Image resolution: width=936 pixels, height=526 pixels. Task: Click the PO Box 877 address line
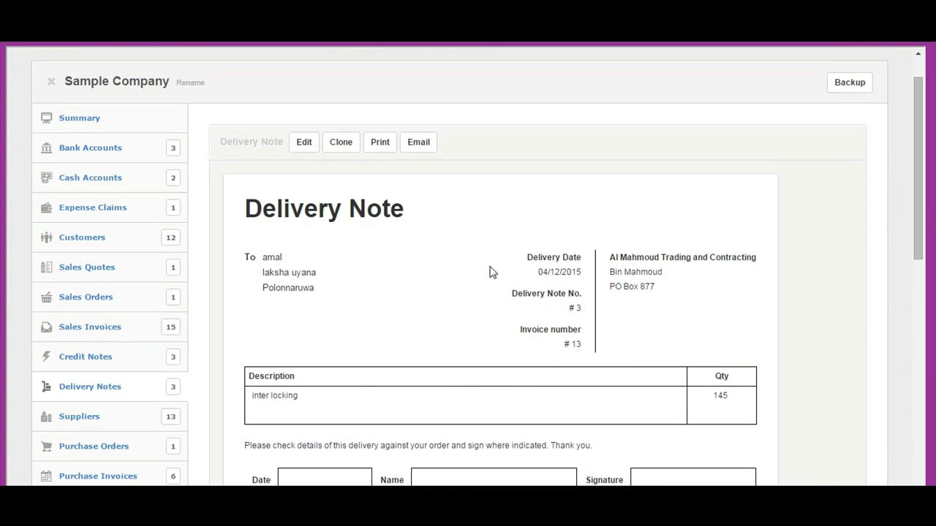click(632, 286)
